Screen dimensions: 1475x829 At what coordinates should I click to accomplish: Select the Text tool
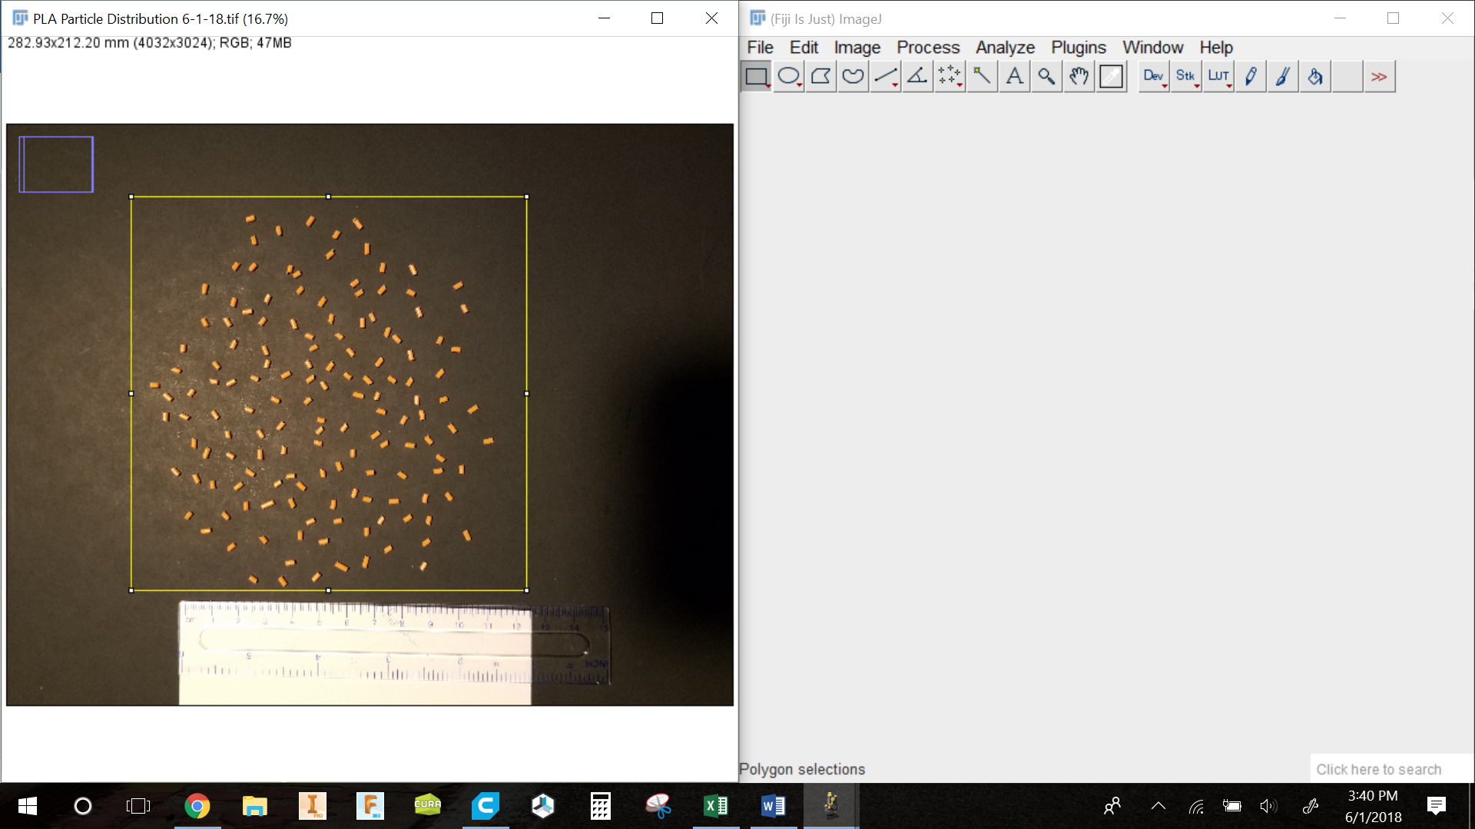click(1014, 76)
